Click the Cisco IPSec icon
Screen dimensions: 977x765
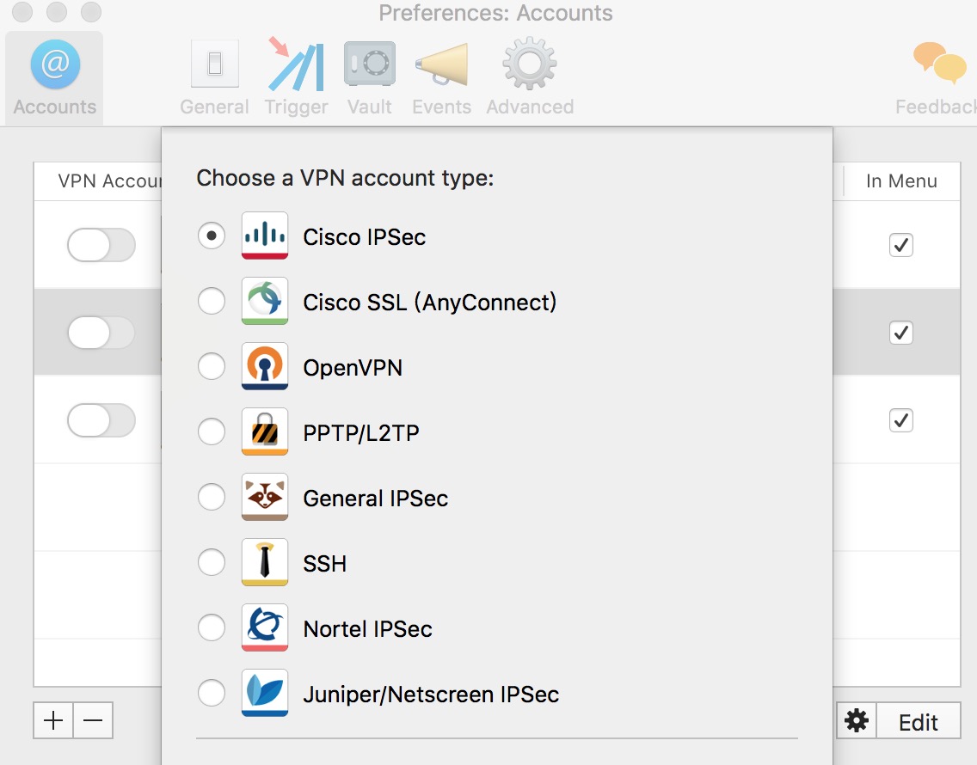click(264, 236)
